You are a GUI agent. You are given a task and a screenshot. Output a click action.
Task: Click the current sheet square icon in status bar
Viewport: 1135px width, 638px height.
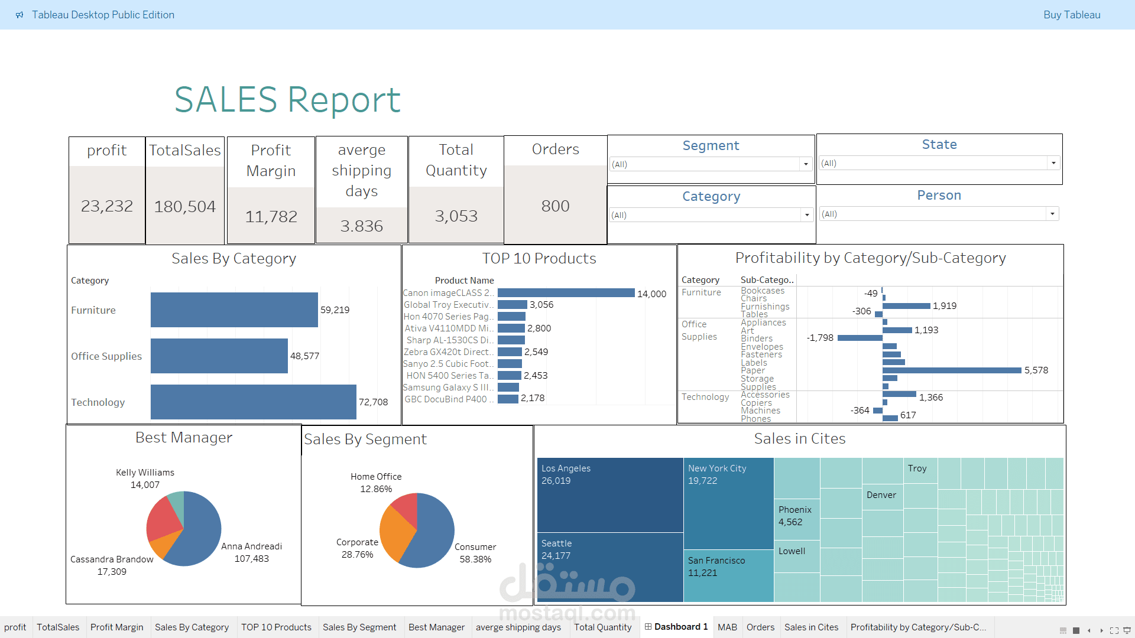tap(1076, 630)
